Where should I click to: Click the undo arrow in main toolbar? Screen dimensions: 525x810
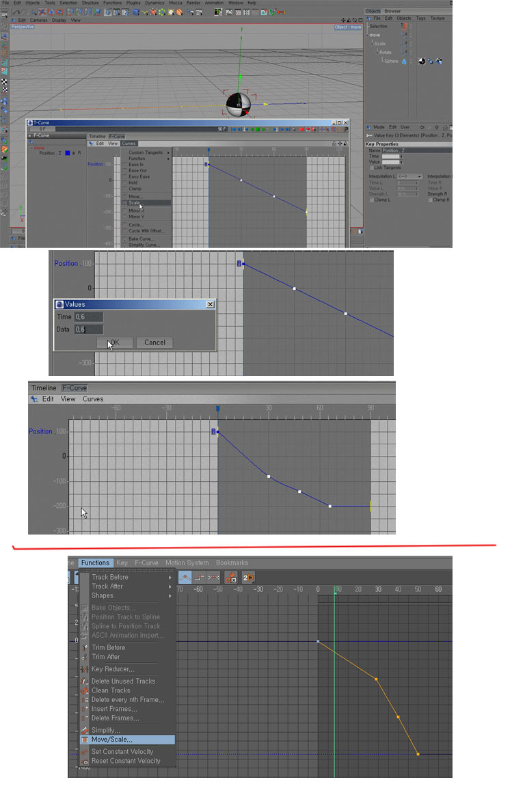16,12
